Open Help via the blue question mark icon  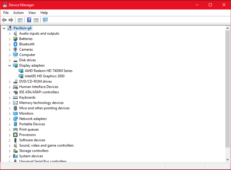(x=29, y=20)
